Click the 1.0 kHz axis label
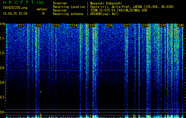The height and width of the screenshot is (118, 186). (x=3, y=53)
